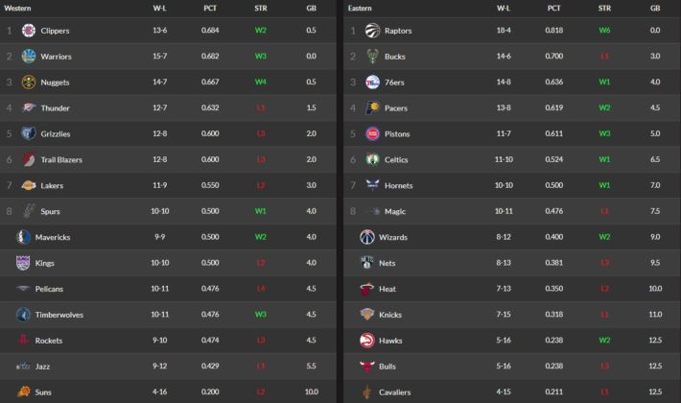Click the Heat team logo
Screen dimensions: 681x403
click(x=365, y=289)
